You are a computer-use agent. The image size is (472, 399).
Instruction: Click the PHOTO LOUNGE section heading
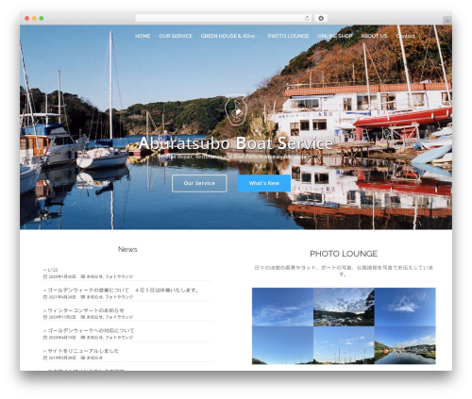tap(344, 254)
